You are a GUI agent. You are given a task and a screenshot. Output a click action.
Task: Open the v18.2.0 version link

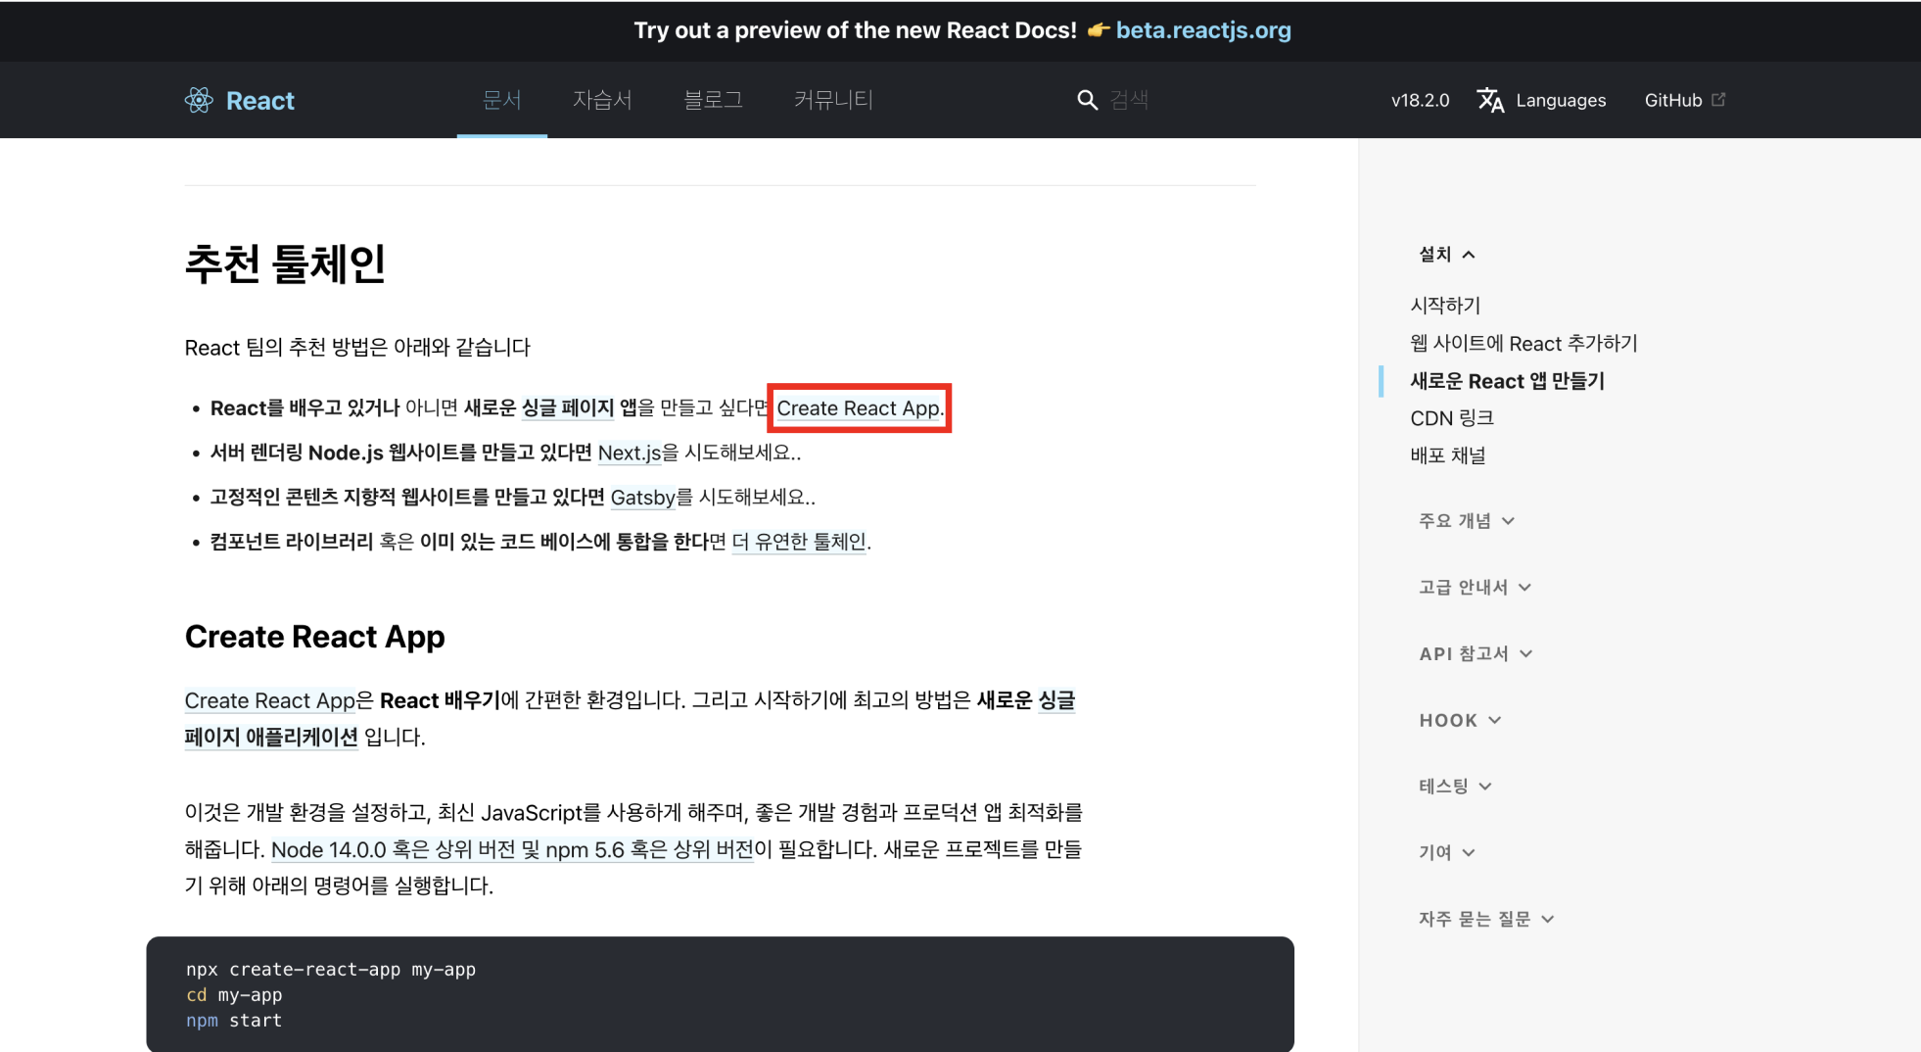1420,100
